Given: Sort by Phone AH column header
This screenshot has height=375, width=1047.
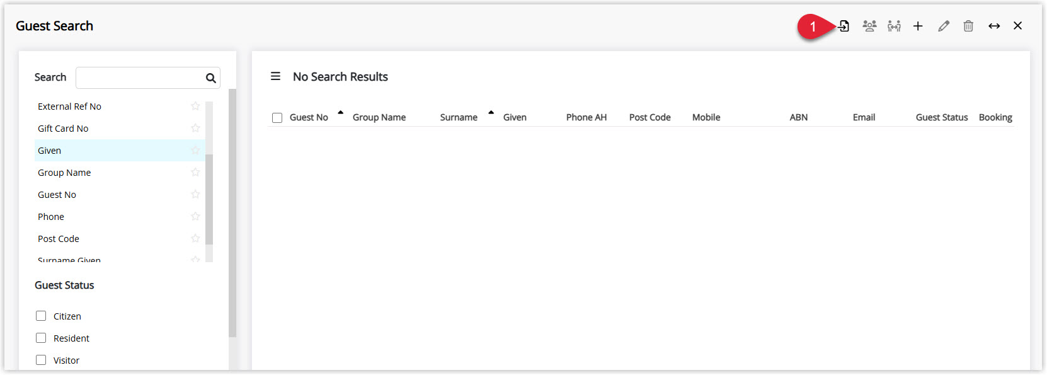Looking at the screenshot, I should [586, 117].
